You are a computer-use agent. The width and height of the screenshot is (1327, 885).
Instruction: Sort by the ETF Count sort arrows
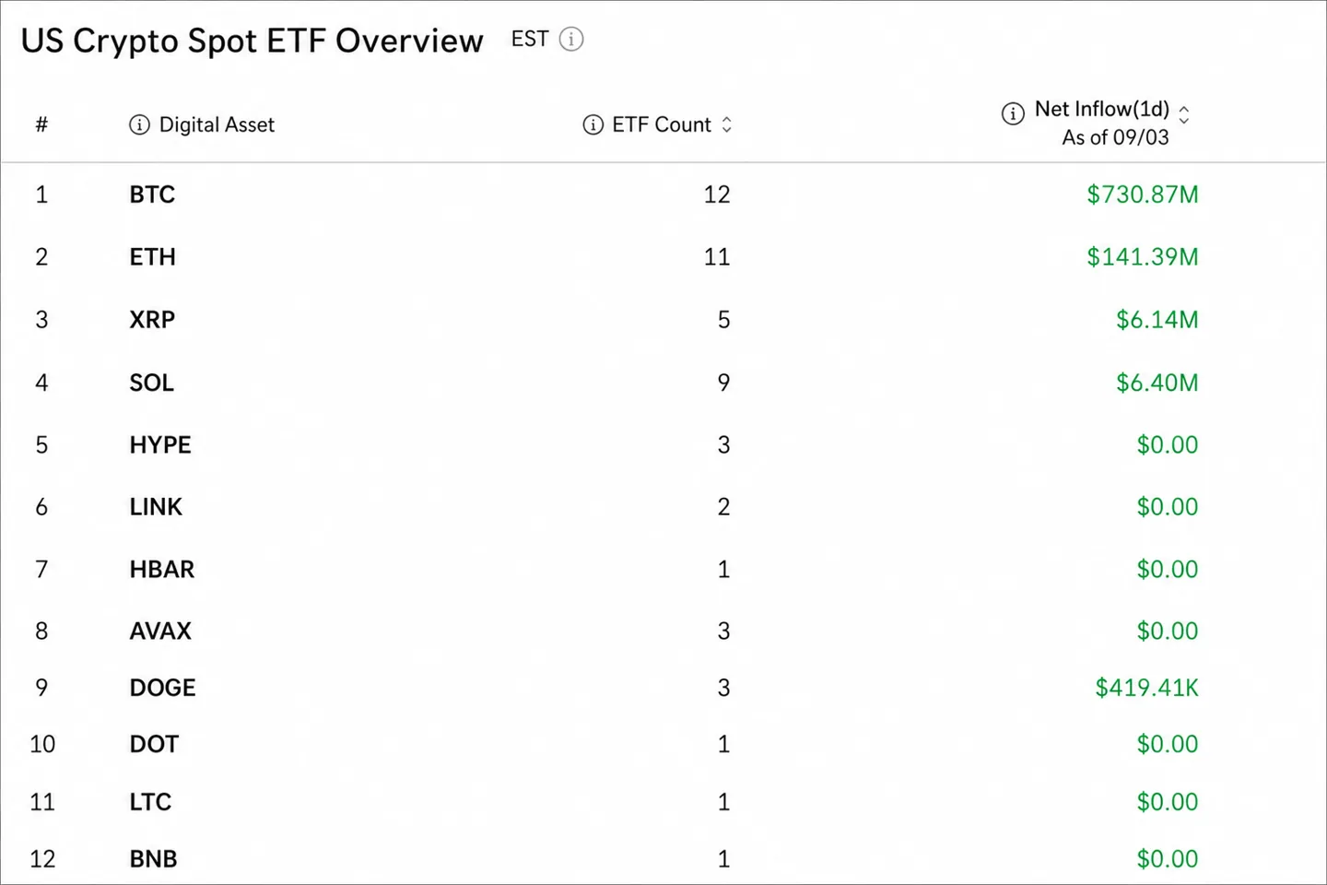tap(727, 124)
